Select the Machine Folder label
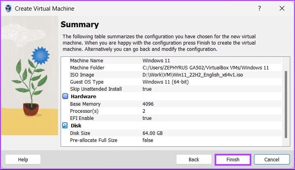The height and width of the screenshot is (170, 295). [x=87, y=68]
